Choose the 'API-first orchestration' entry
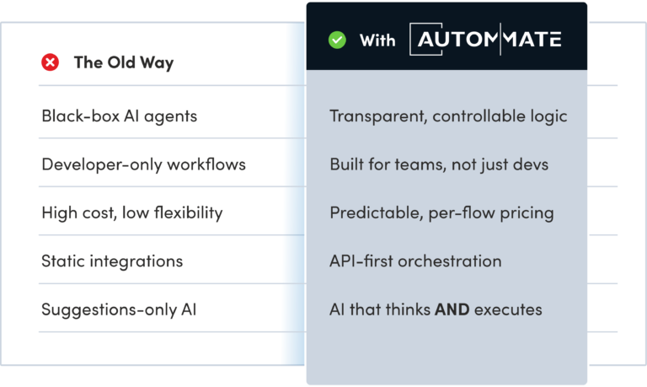This screenshot has height=387, width=647. tap(415, 261)
